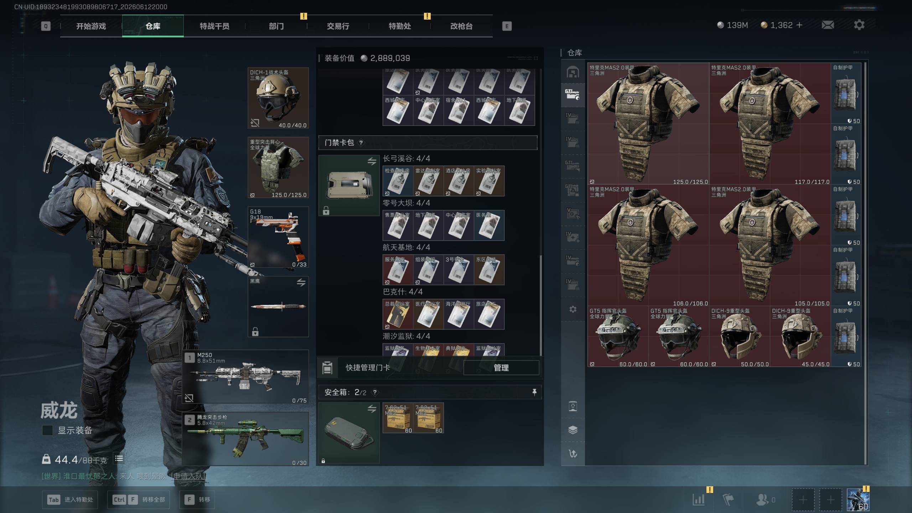This screenshot has width=912, height=513.
Task: Toggle the 显示装备 checkbox
Action: (47, 430)
